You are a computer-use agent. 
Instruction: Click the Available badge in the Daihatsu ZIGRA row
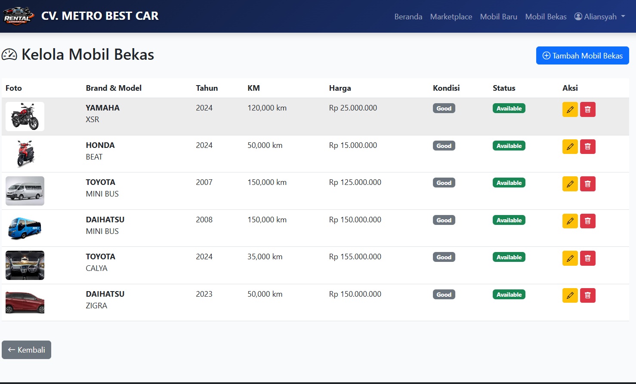point(509,295)
